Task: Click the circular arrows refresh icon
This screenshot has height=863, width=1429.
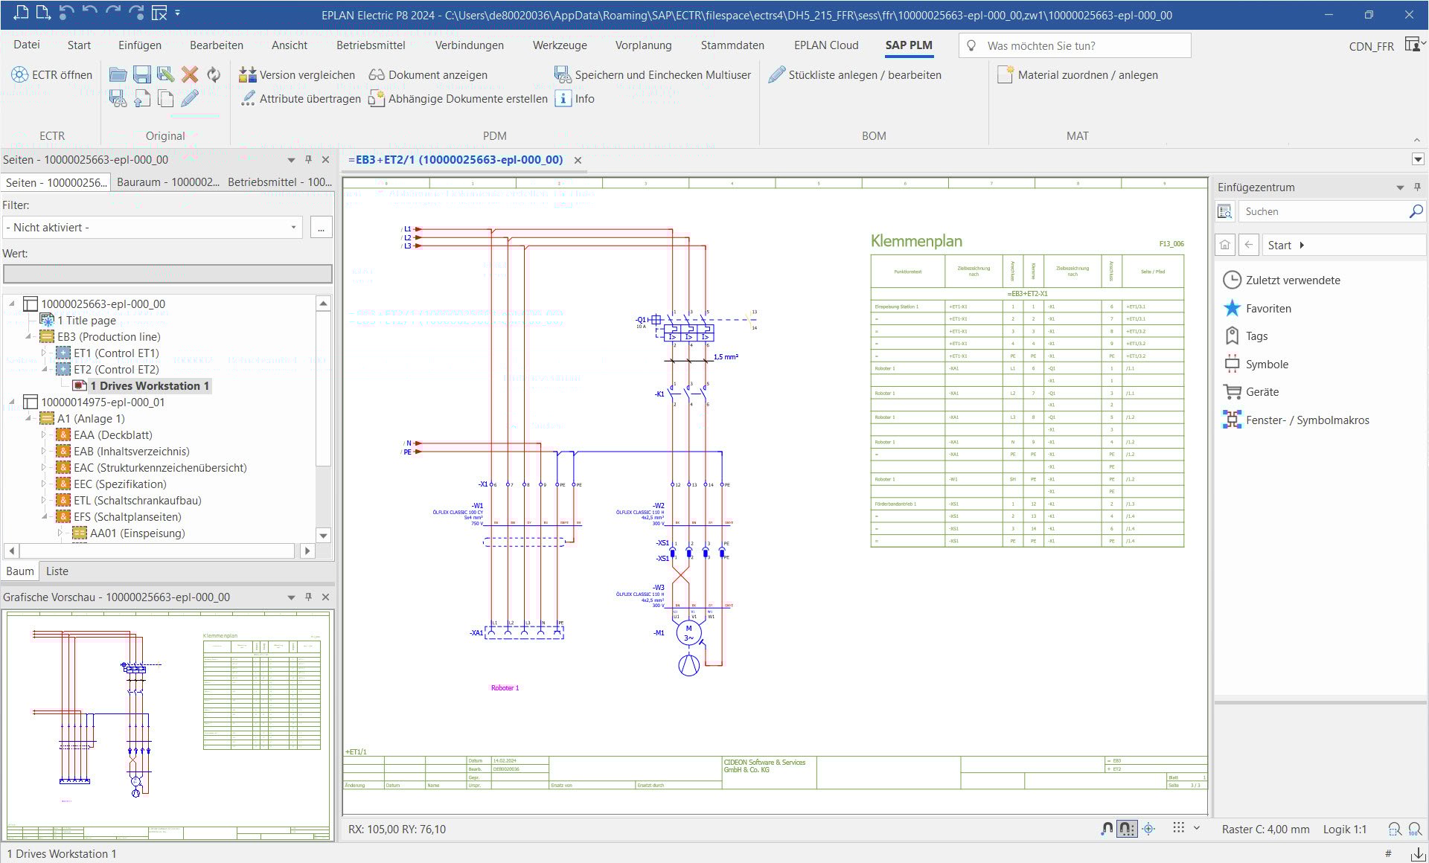Action: (214, 74)
